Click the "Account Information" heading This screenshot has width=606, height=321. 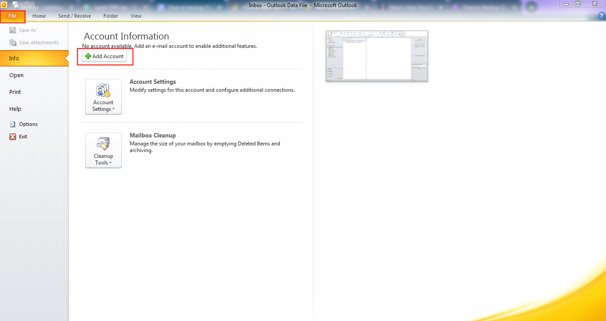pyautogui.click(x=127, y=36)
